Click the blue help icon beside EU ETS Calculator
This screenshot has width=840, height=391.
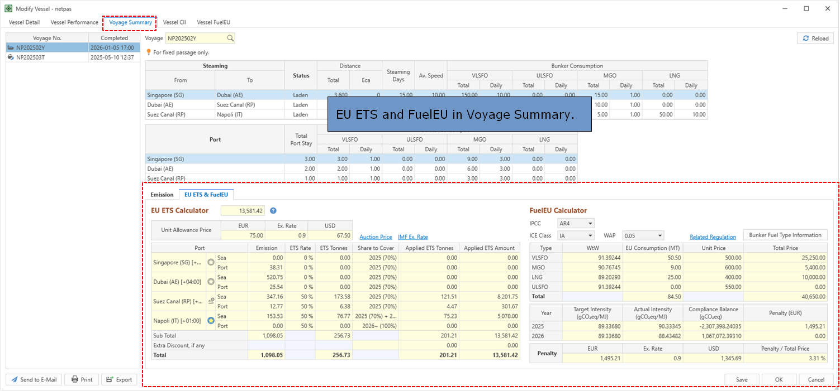coord(273,211)
